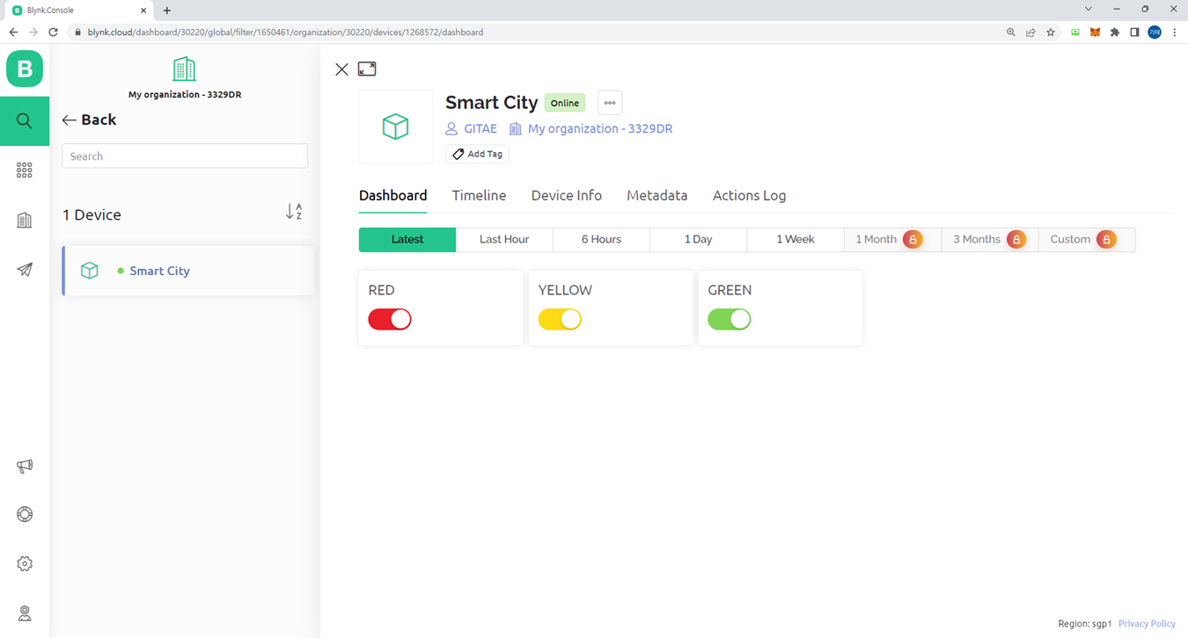Expand device view to fullscreen
Screen dimensions: 1188x638
point(367,69)
